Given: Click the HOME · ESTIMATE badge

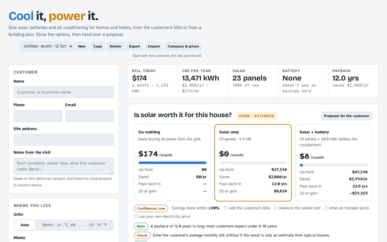Looking at the screenshot, I should click(256, 116).
